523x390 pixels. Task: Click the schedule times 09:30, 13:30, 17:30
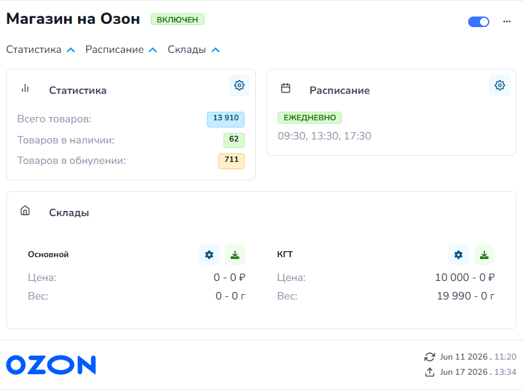point(325,136)
